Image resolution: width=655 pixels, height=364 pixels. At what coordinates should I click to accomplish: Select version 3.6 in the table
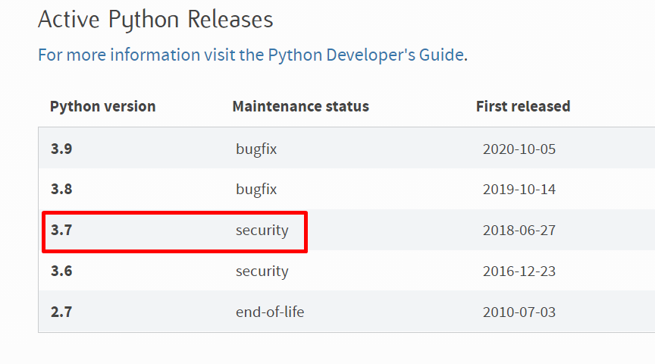coord(61,271)
